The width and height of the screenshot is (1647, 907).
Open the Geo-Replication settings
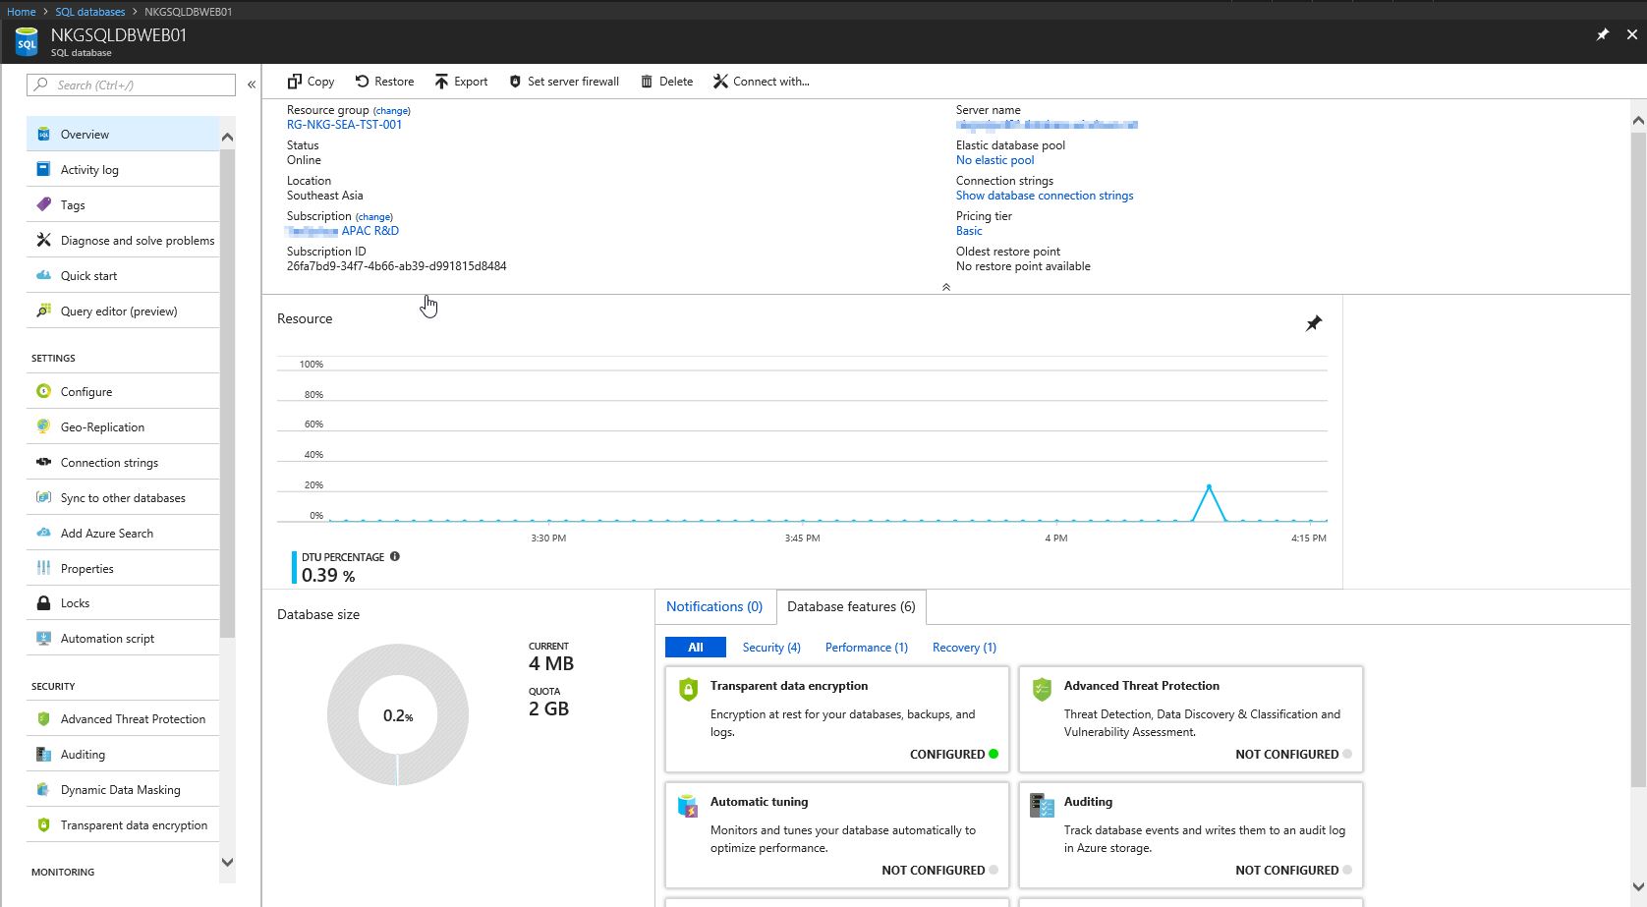102,427
